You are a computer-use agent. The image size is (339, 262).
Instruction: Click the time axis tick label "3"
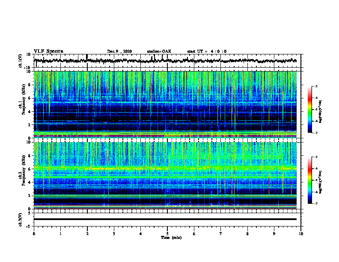tap(114, 234)
